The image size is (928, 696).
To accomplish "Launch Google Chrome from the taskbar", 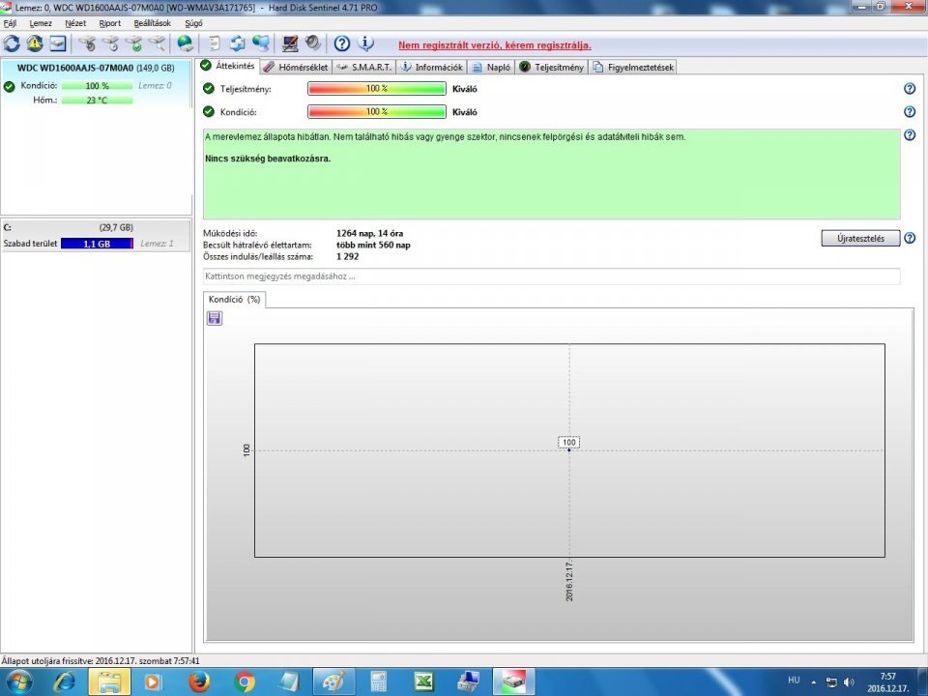I will tap(244, 681).
